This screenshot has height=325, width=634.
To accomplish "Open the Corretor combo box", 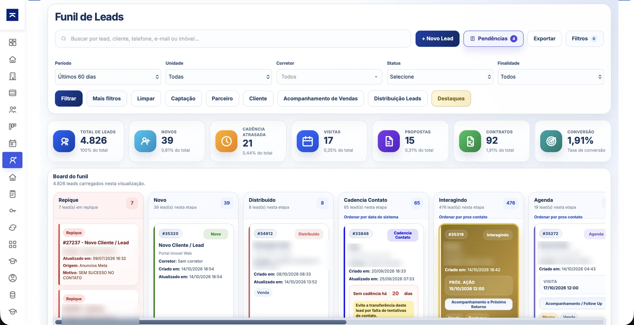I will tap(329, 77).
